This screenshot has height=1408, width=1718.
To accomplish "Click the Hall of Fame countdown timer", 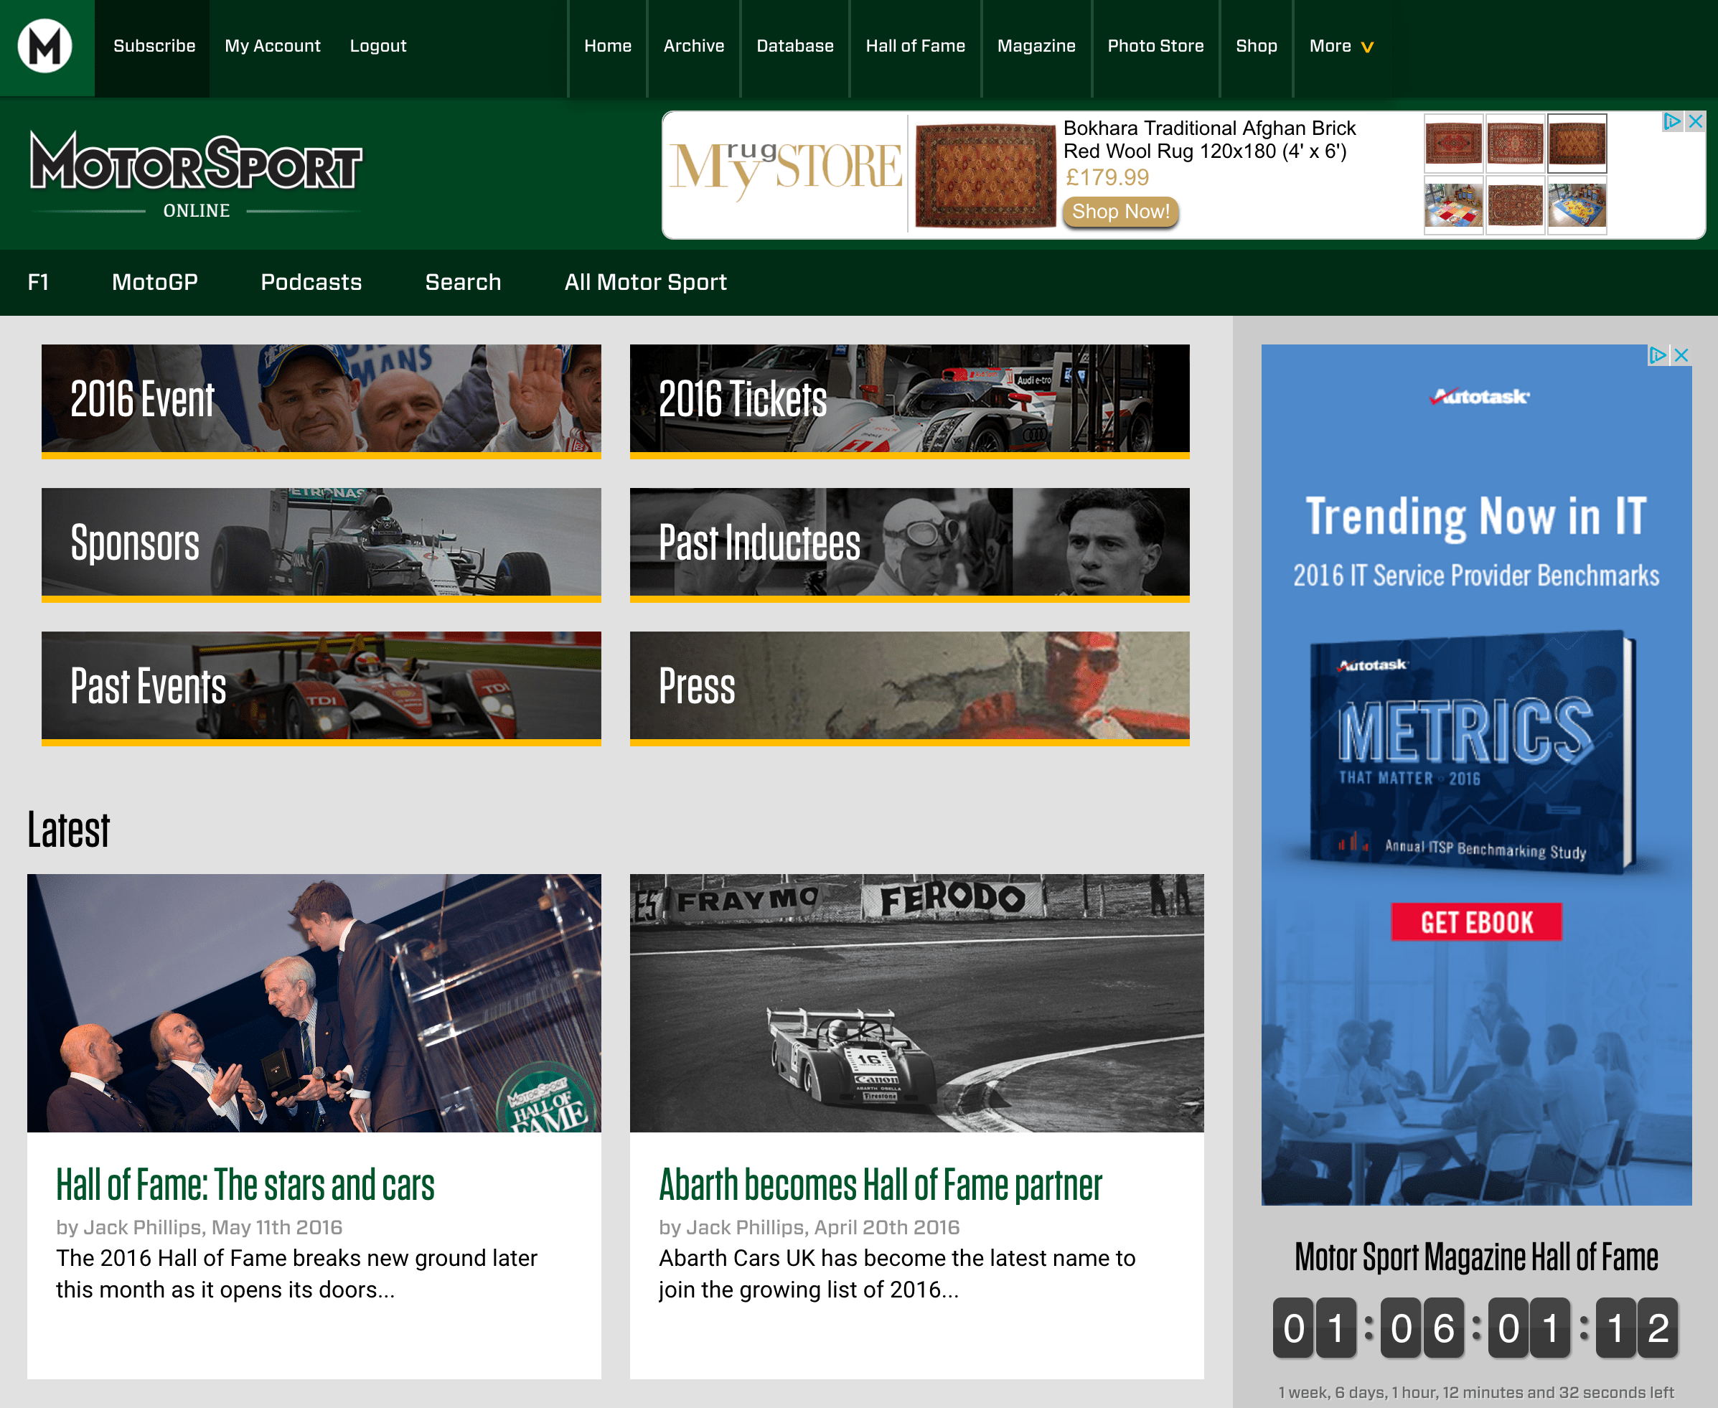I will point(1475,1328).
